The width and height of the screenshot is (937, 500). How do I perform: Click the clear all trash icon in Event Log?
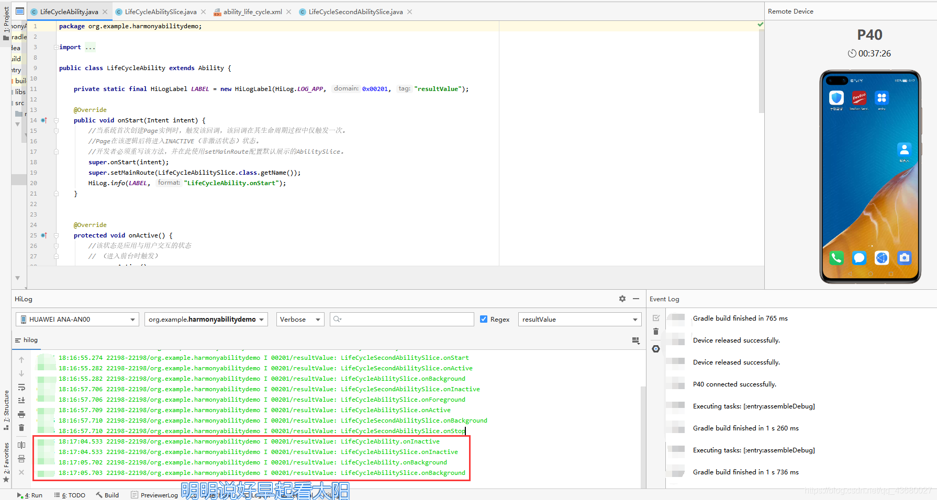point(656,332)
